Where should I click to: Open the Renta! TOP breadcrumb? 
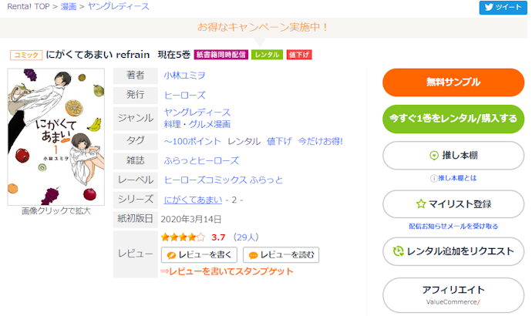(x=29, y=6)
